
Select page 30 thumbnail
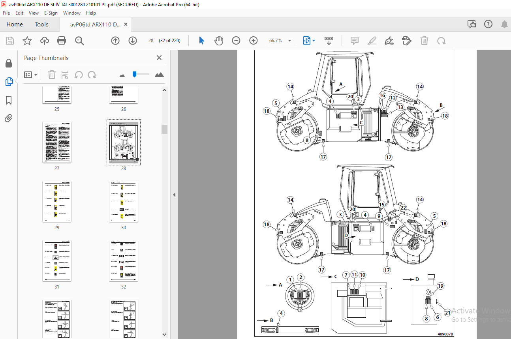[x=124, y=202]
